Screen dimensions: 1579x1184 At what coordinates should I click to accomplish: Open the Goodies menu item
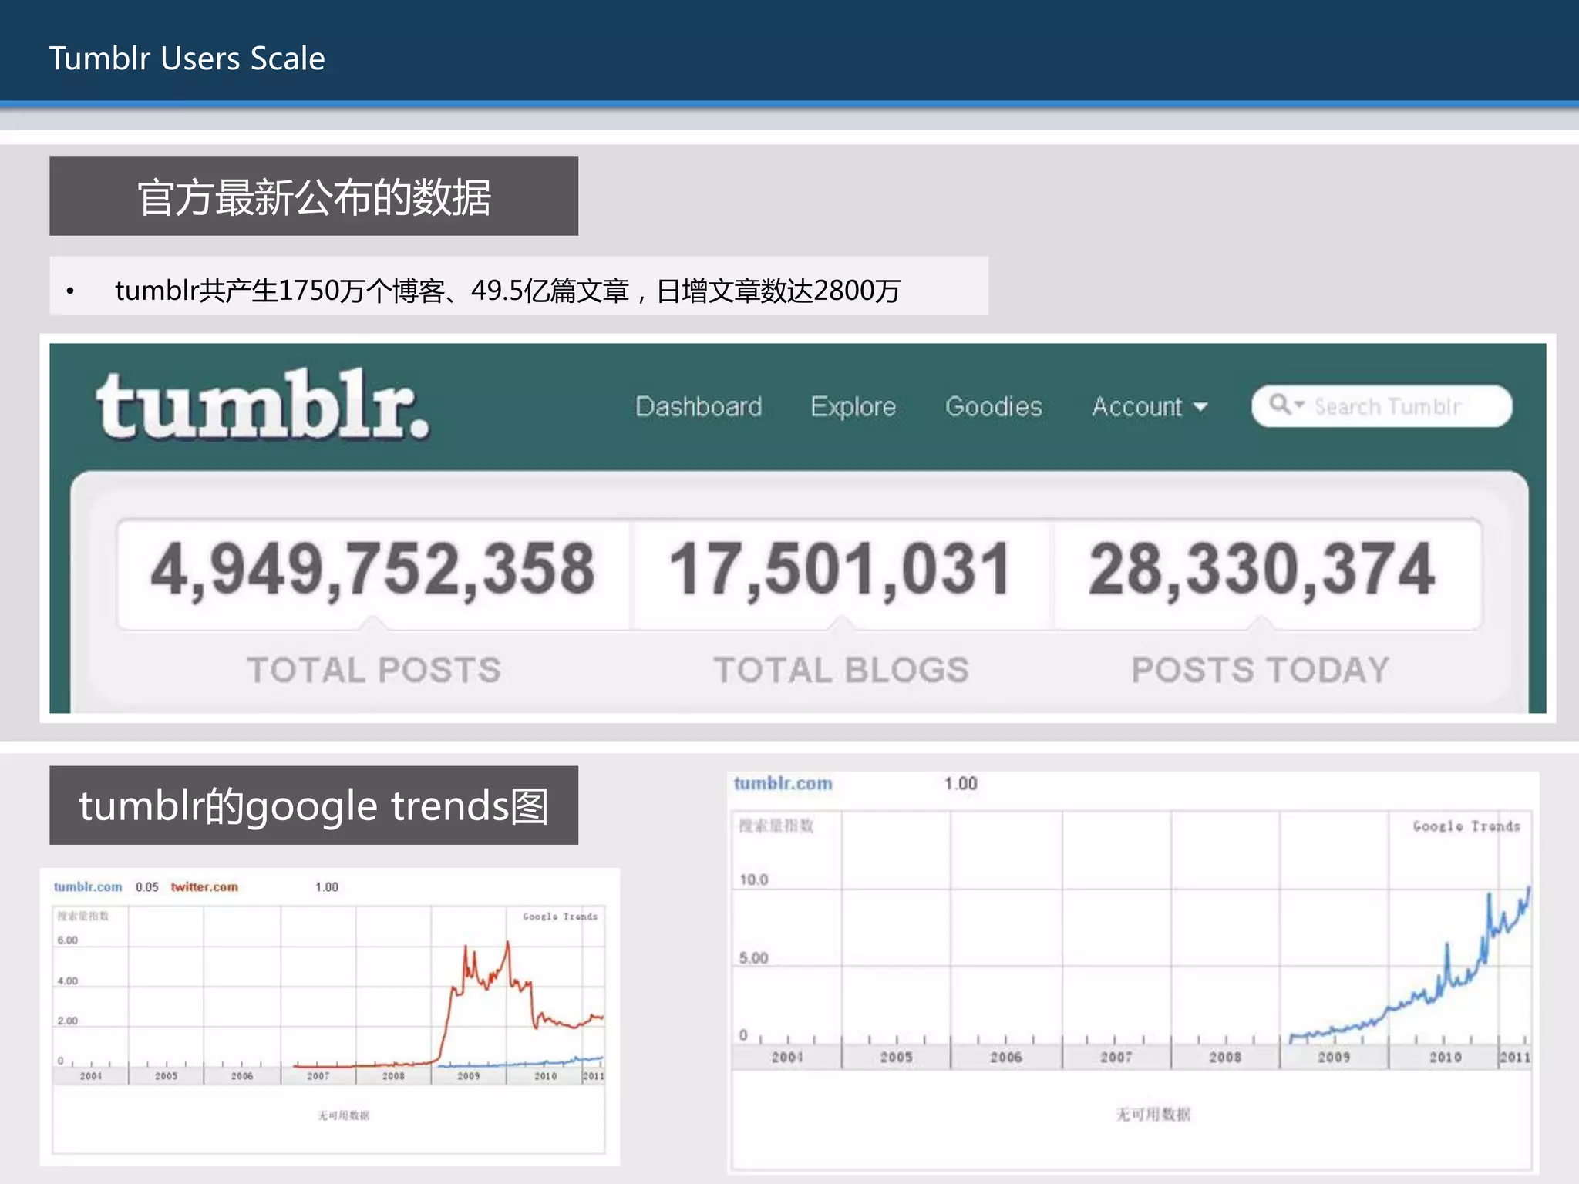pos(993,406)
